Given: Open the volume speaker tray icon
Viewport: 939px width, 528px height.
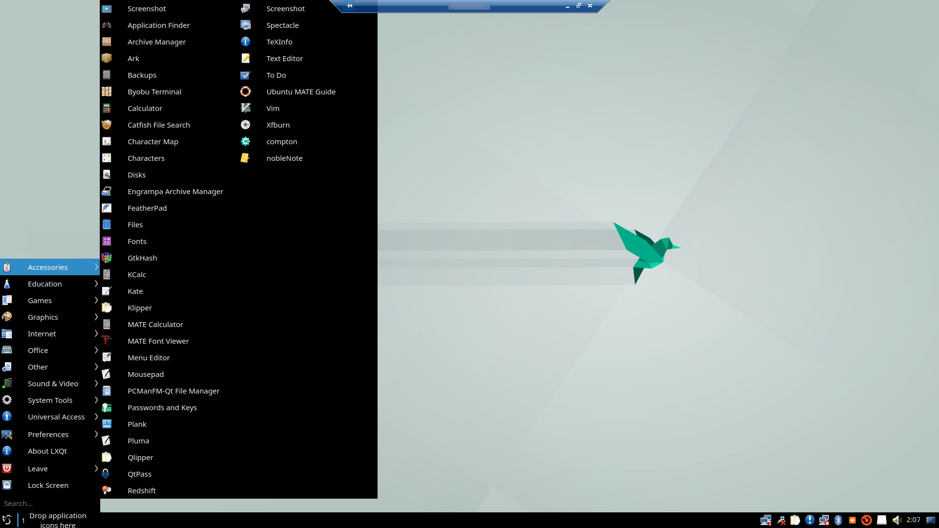Looking at the screenshot, I should point(896,520).
